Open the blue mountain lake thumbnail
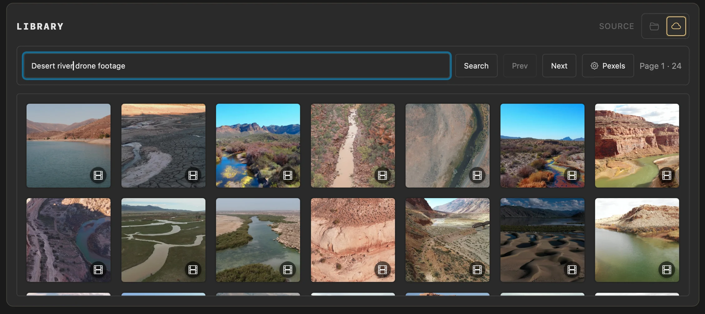 [x=68, y=145]
